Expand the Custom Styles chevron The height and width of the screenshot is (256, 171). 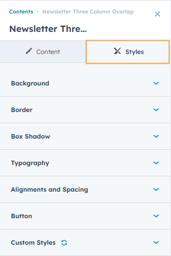(x=156, y=243)
